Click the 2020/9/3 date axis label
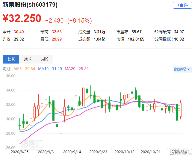Viewport: 194px width, 157px height. coord(46,152)
